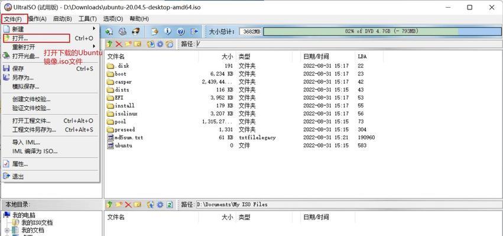Click the blue question mark help icon
The height and width of the screenshot is (236, 503).
coord(181,32)
